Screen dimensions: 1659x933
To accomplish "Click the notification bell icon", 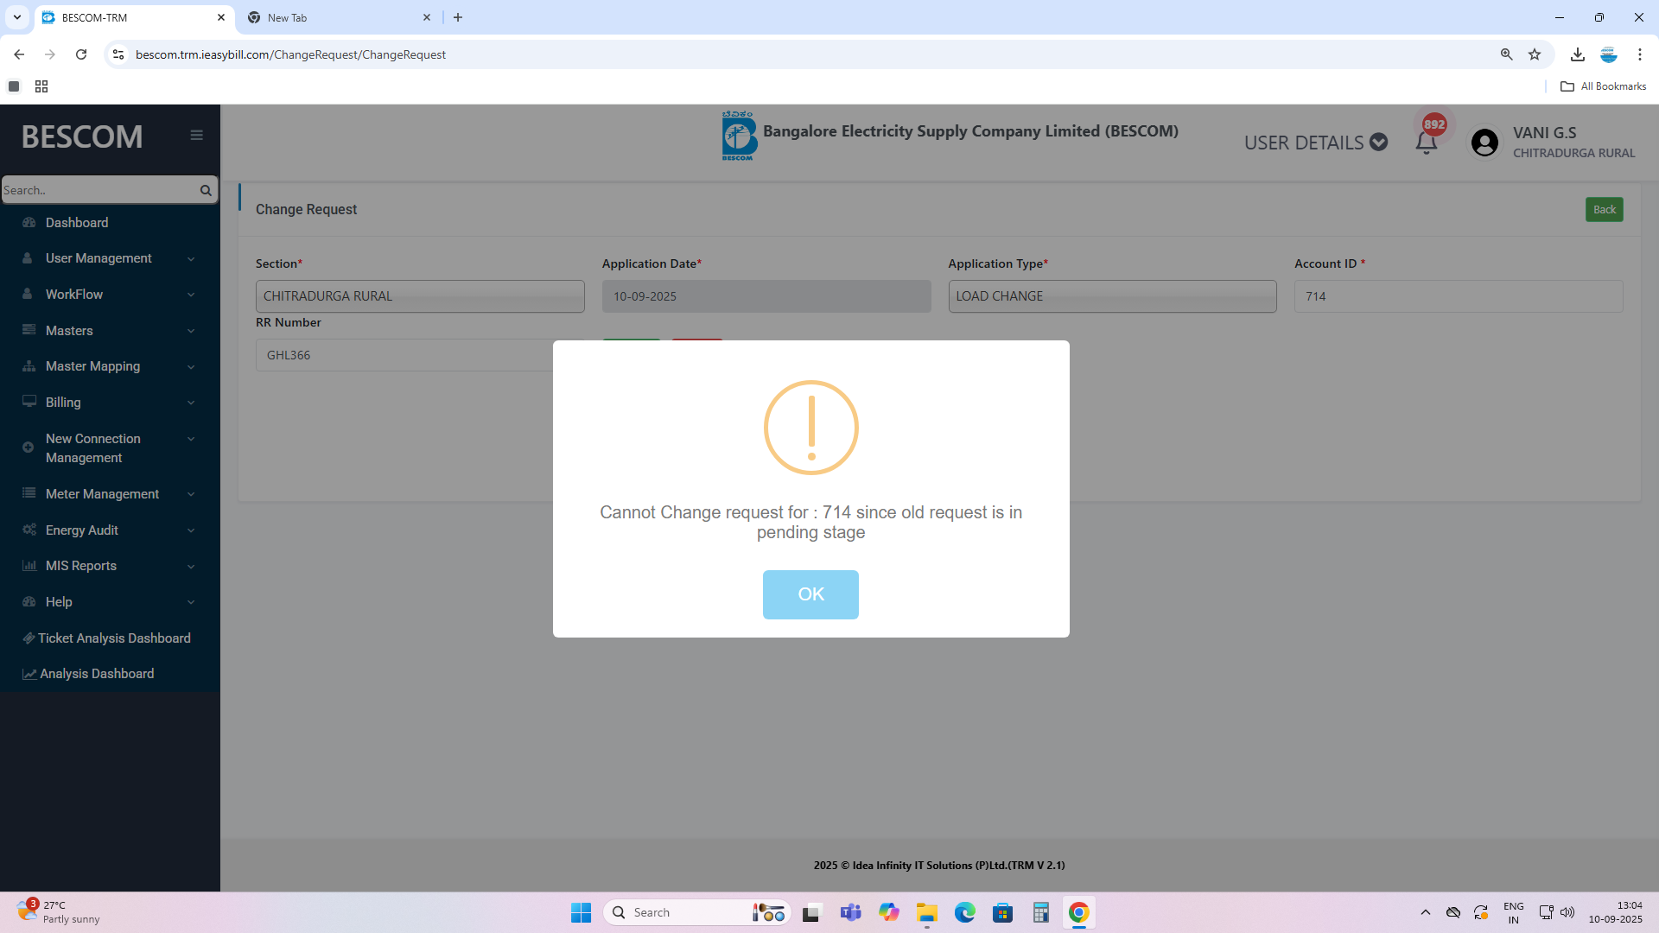I will [x=1426, y=143].
